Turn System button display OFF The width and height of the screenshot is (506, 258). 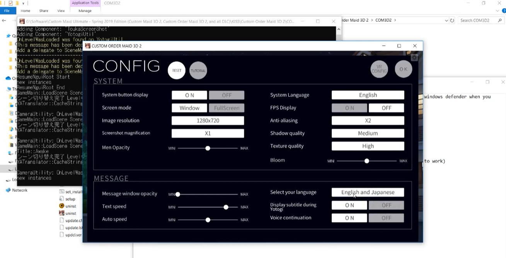click(x=227, y=95)
